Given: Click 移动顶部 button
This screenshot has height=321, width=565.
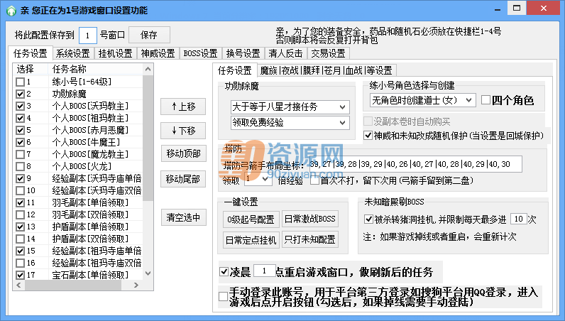Looking at the screenshot, I should [183, 153].
